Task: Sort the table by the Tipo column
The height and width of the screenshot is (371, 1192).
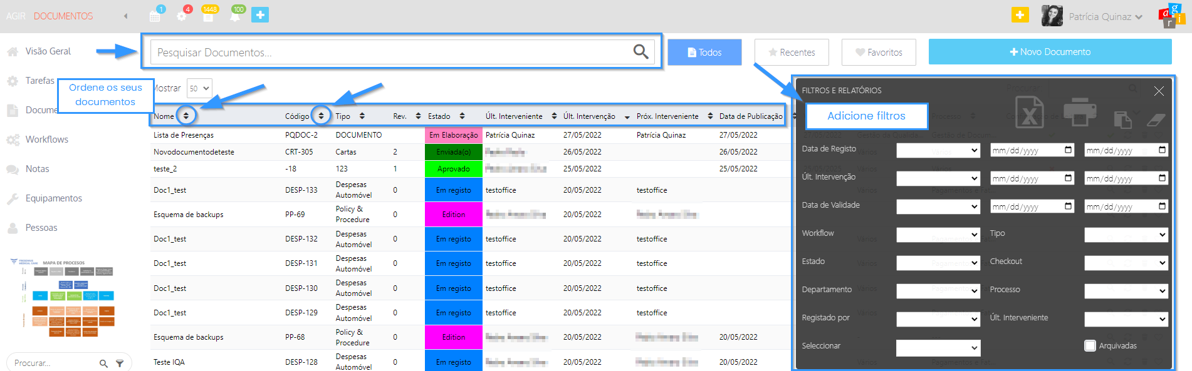Action: click(x=362, y=116)
